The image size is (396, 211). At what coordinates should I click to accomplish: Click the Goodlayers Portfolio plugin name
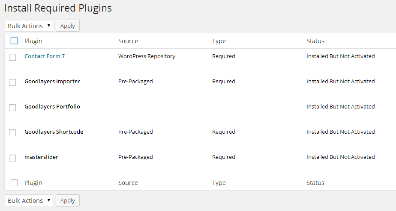(x=52, y=106)
